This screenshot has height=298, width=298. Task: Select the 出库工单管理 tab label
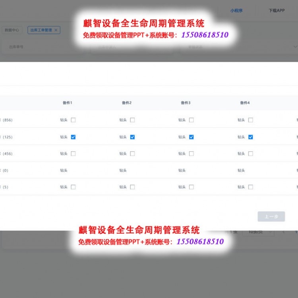point(41,30)
